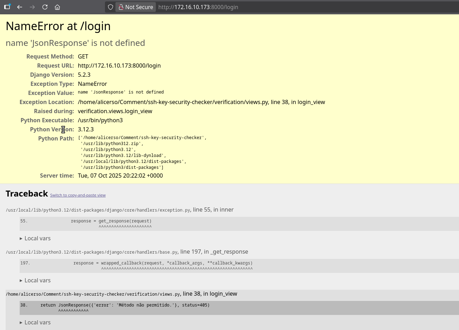Click the views.py traceback file path
The image size is (459, 330).
click(93, 294)
